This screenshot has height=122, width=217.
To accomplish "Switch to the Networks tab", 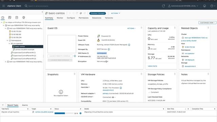I will coord(109,18).
